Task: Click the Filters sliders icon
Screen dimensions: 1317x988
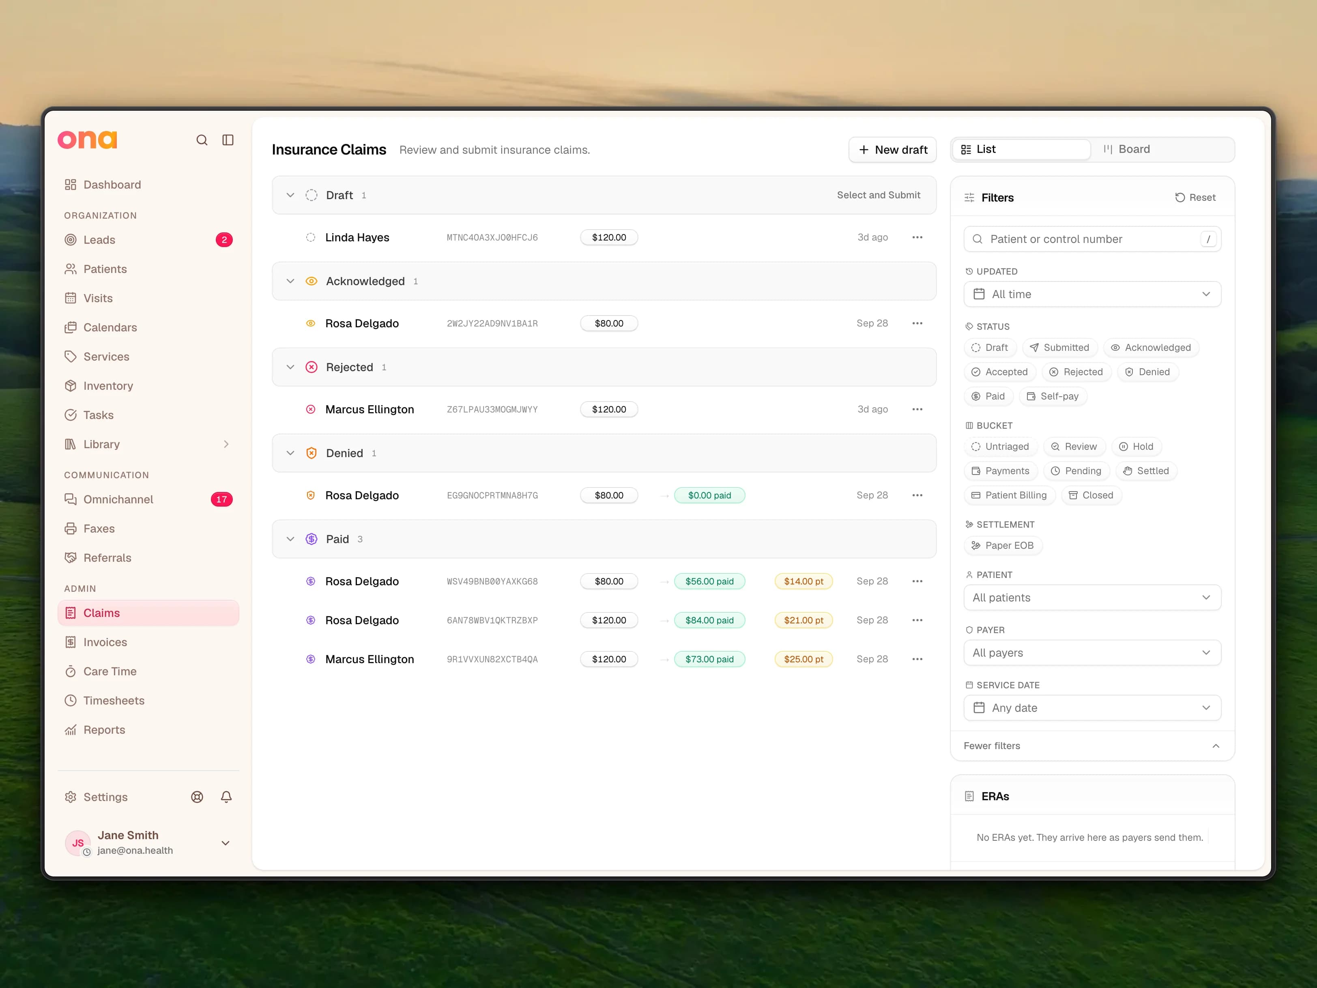Action: tap(969, 198)
